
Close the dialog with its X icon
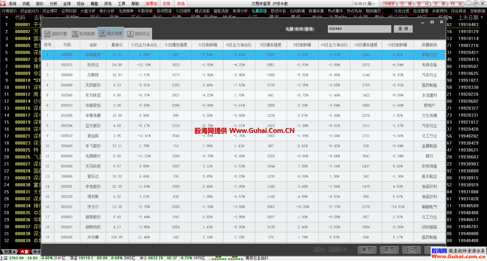442,22
